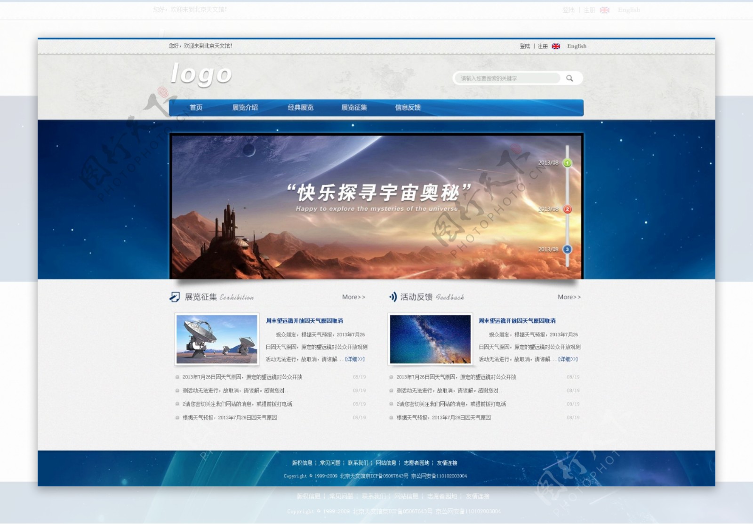Screen dimensions: 753x524
Task: Click the footer copyright ICP text
Action: [375, 476]
